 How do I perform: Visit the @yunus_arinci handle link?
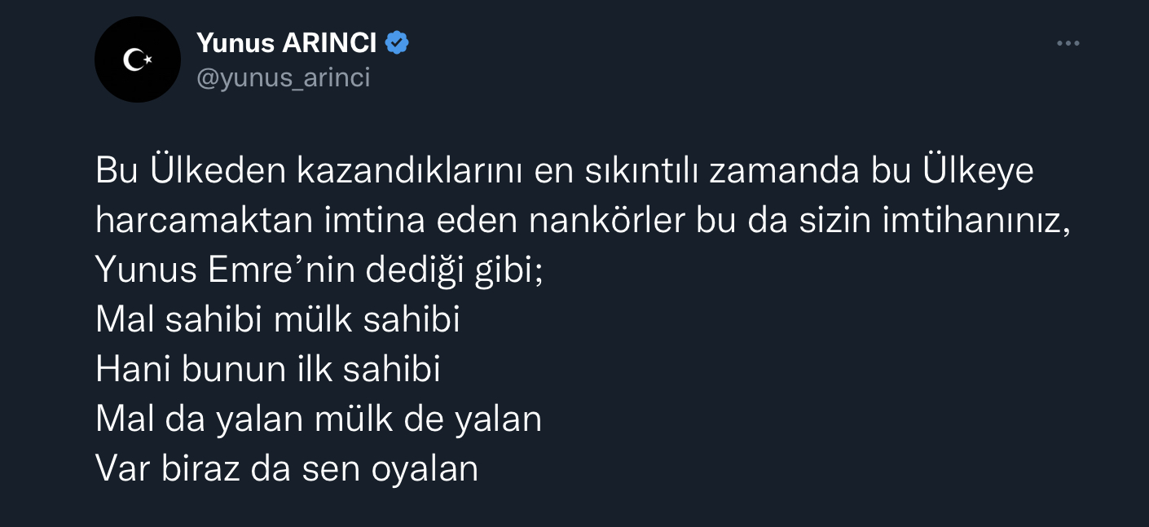[284, 77]
